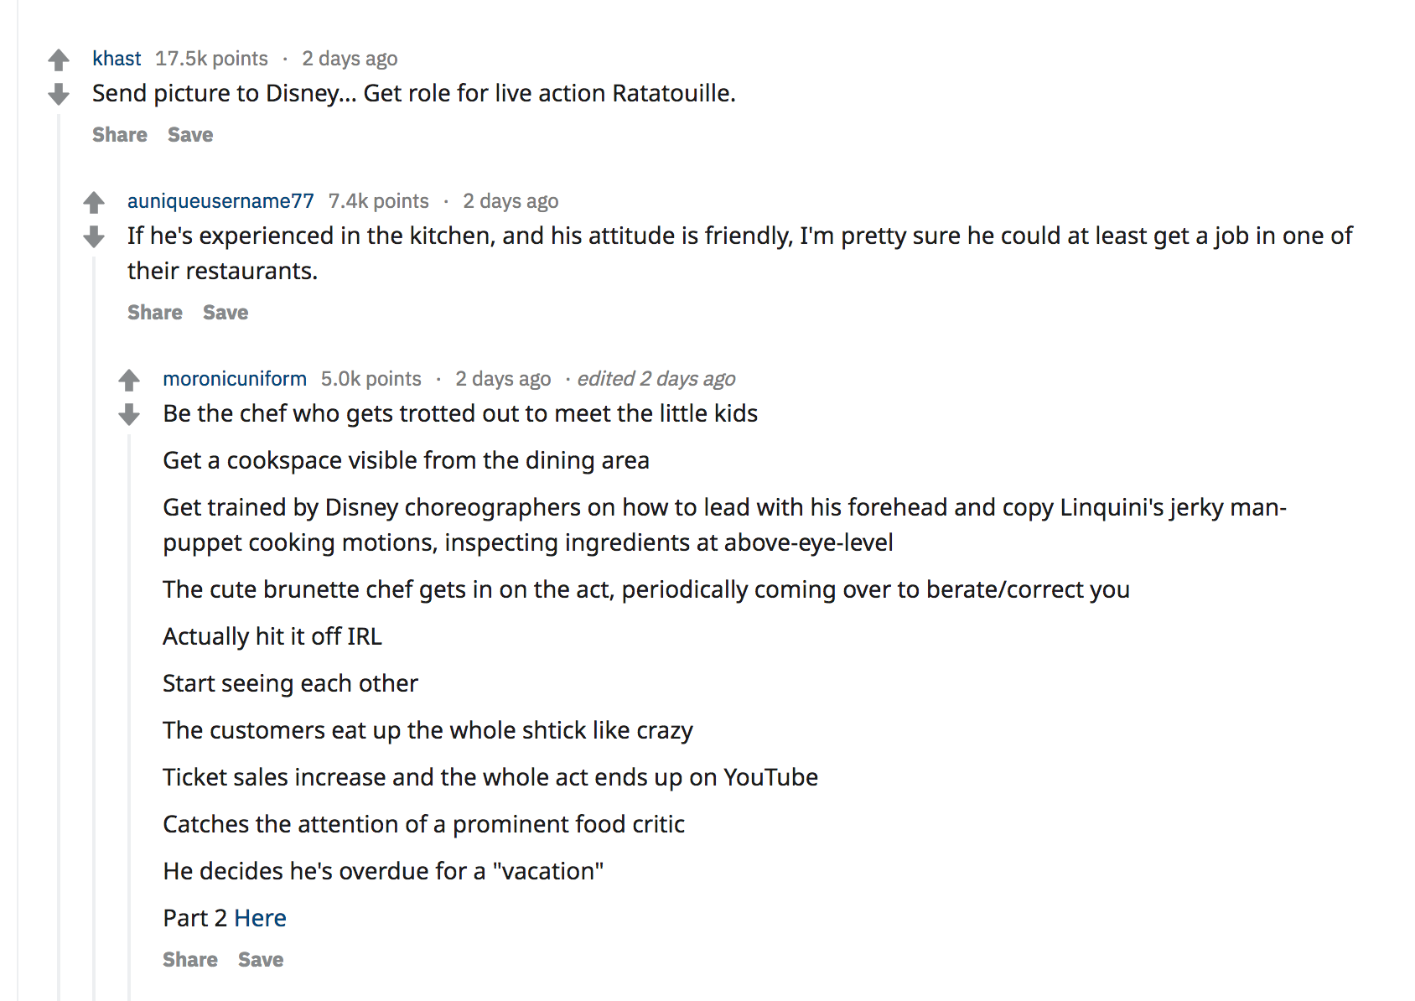
Task: Upvote auniqueusername77's reply
Action: [x=94, y=202]
